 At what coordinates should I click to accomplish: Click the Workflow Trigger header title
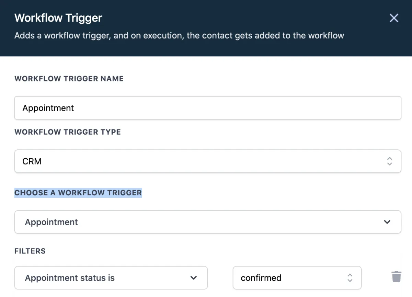[x=58, y=18]
